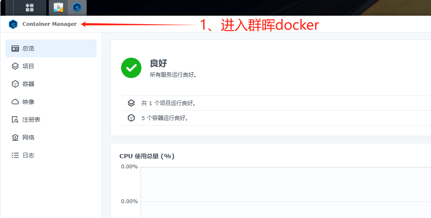Open the DSM main menu grid icon
Image resolution: width=431 pixels, height=218 pixels.
click(29, 8)
